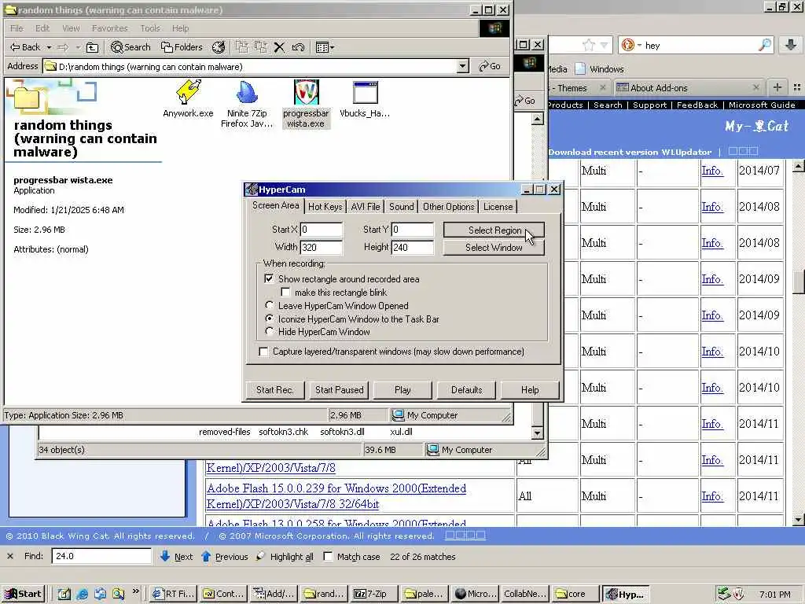
Task: Click the Find text field containing 24.0
Action: point(101,556)
